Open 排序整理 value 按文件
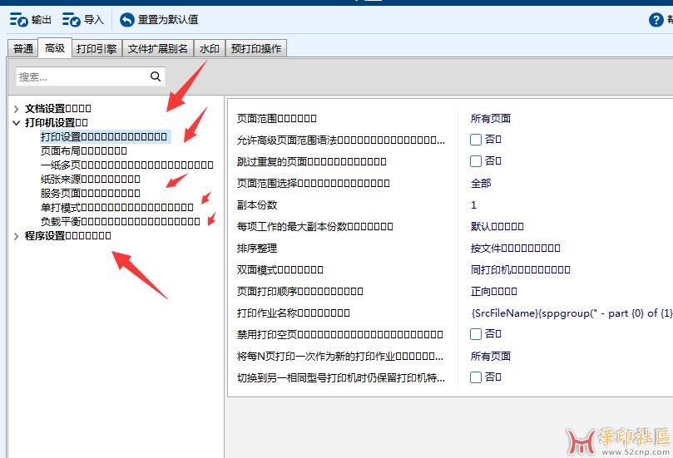The width and height of the screenshot is (673, 458). [516, 248]
